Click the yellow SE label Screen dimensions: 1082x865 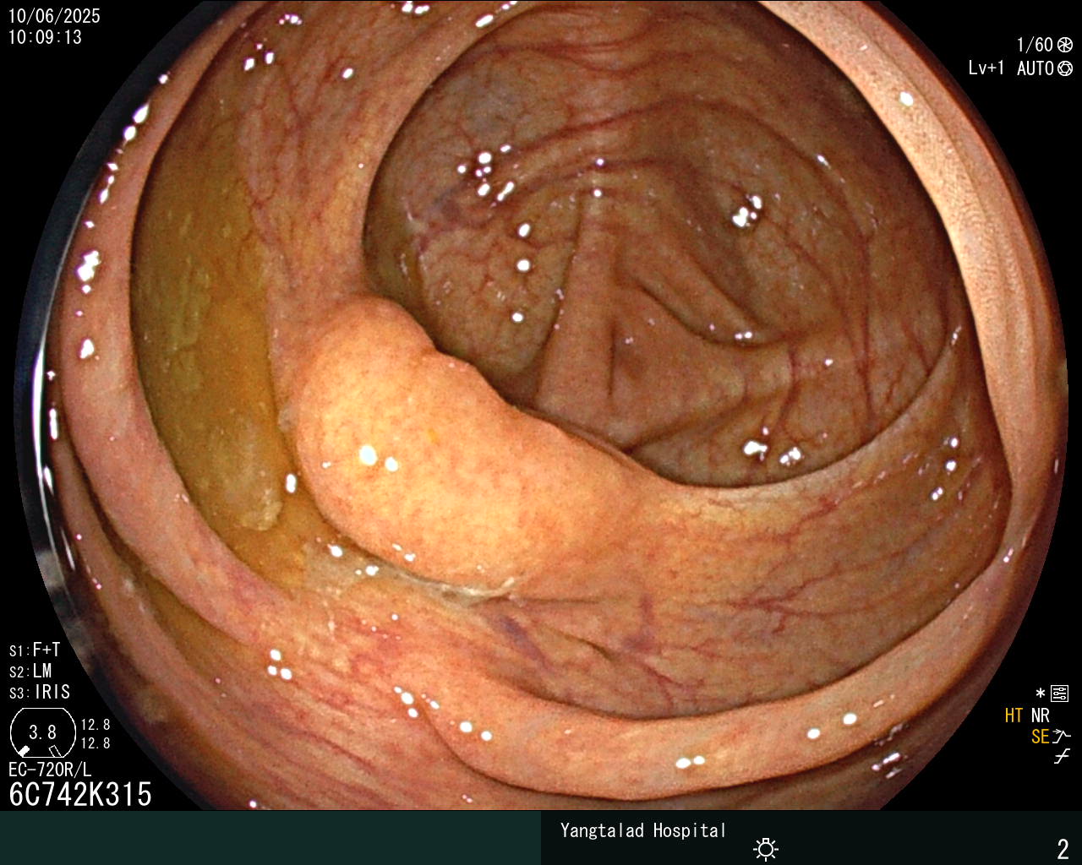point(1040,737)
